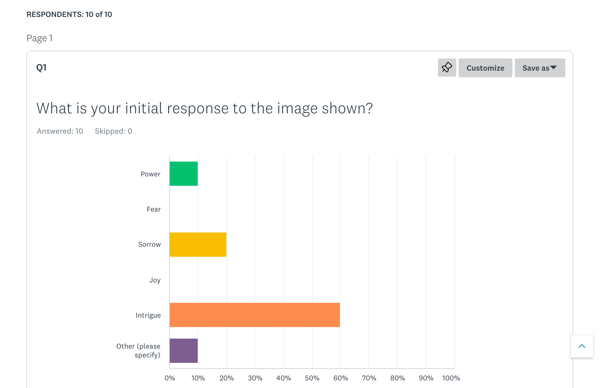
Task: Click the Answered: 10 count
Action: pyautogui.click(x=60, y=131)
